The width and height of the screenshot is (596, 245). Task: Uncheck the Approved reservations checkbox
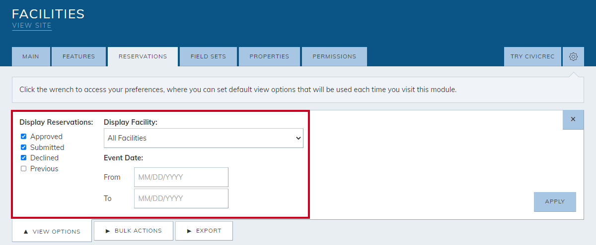[23, 136]
